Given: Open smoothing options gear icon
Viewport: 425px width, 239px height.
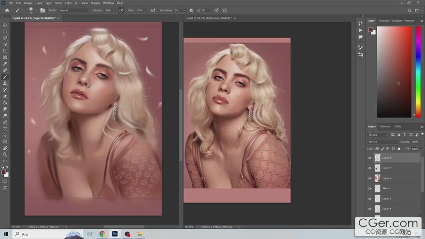Looking at the screenshot, I should [191, 10].
